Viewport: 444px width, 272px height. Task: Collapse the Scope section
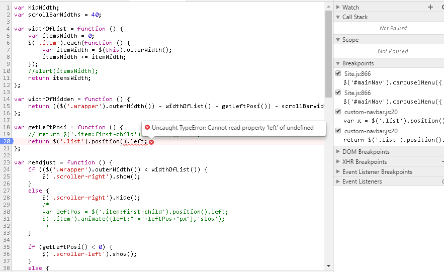tap(338, 40)
